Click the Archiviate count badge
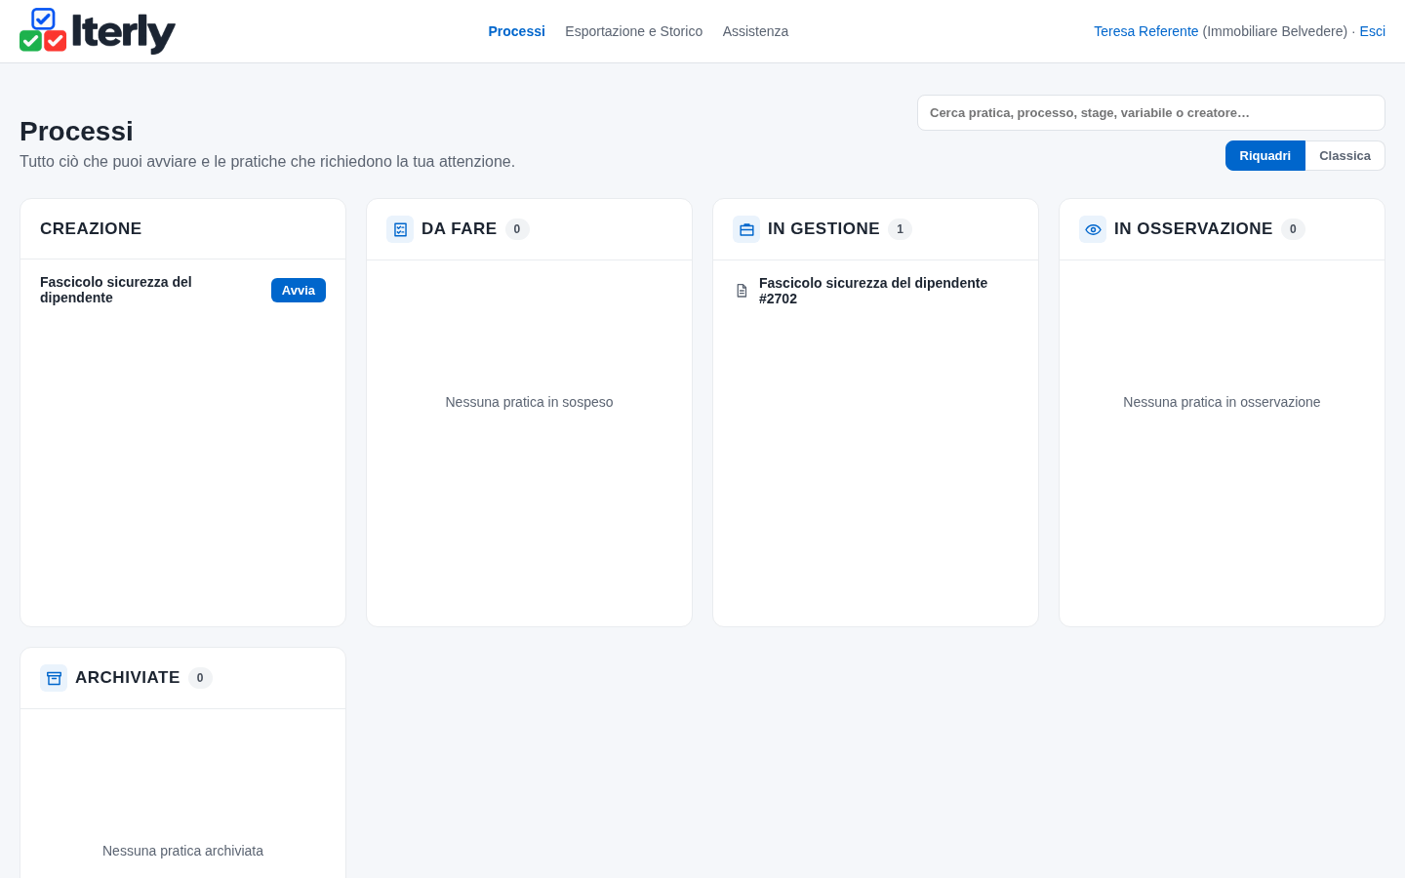The image size is (1405, 878). tap(200, 678)
